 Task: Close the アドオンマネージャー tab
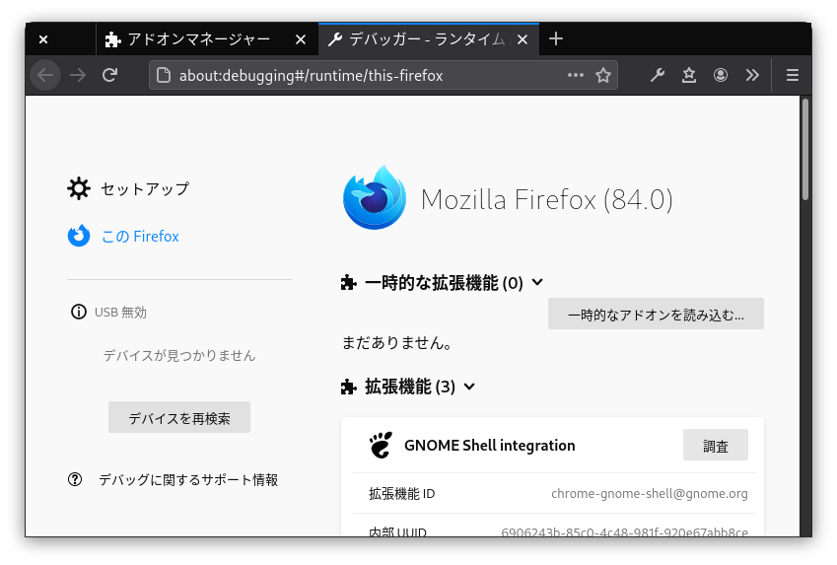pos(301,39)
